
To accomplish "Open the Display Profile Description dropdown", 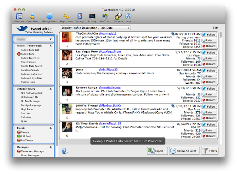I will pyautogui.click(x=96, y=28).
